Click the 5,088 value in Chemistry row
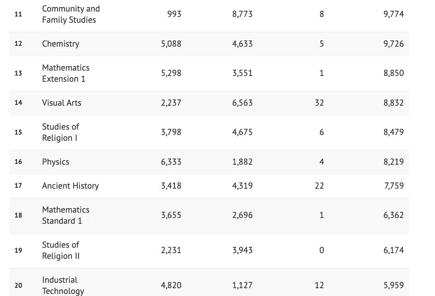This screenshot has width=435, height=296. pos(171,44)
